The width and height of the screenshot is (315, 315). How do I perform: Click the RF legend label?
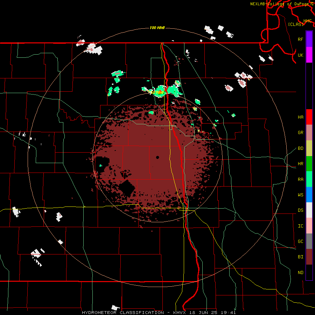300,39
